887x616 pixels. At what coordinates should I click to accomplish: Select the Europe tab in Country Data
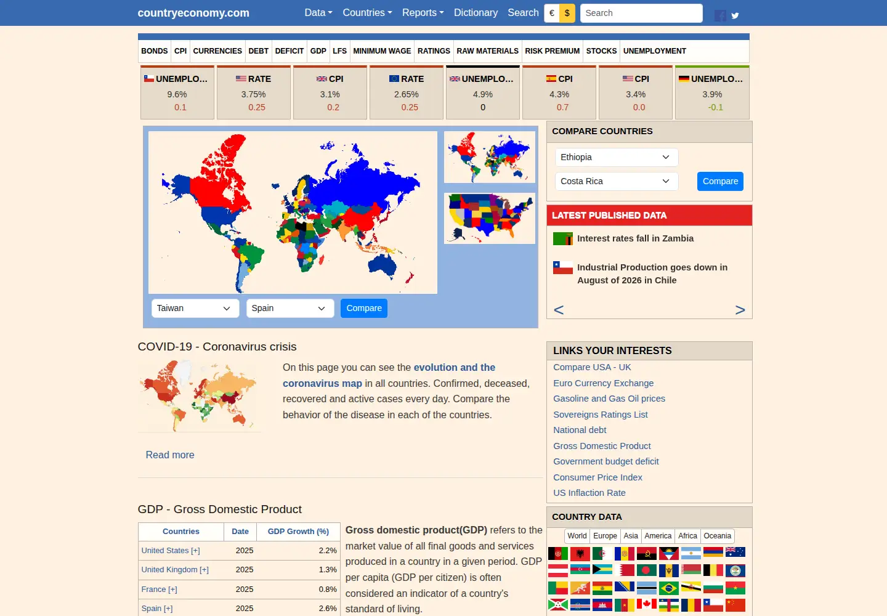605,536
